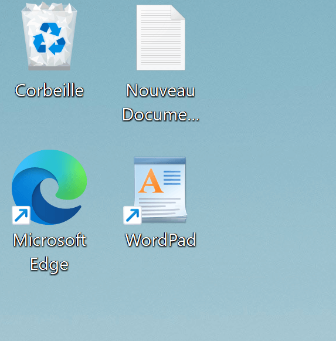Image resolution: width=336 pixels, height=341 pixels.
Task: Click the "WordPad" label text
Action: pos(161,240)
